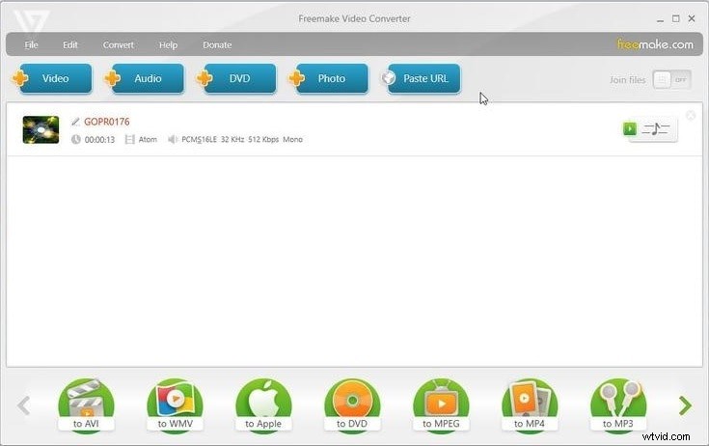Open the audio edit scissors button

tap(656, 129)
